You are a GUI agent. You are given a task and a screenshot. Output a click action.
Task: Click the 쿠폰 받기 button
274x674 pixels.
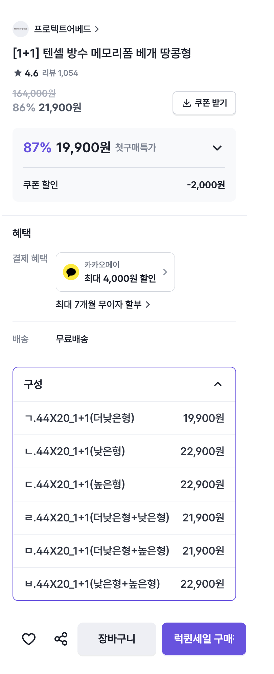pos(204,103)
